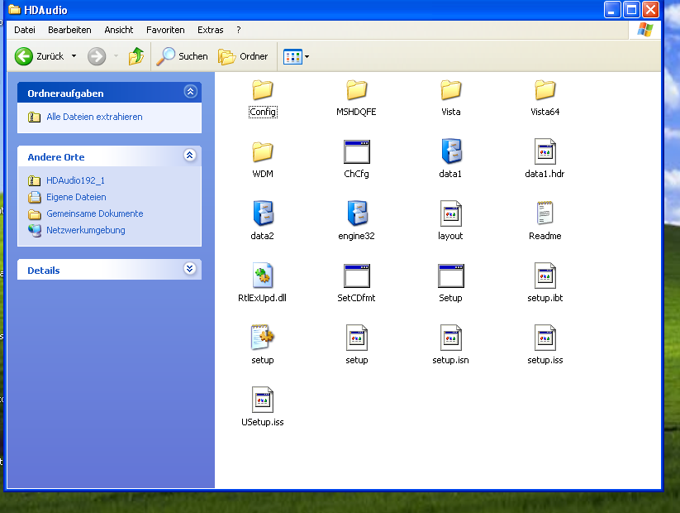Select the lowercase setup file beside setup.isn
The image size is (680, 513).
[356, 345]
